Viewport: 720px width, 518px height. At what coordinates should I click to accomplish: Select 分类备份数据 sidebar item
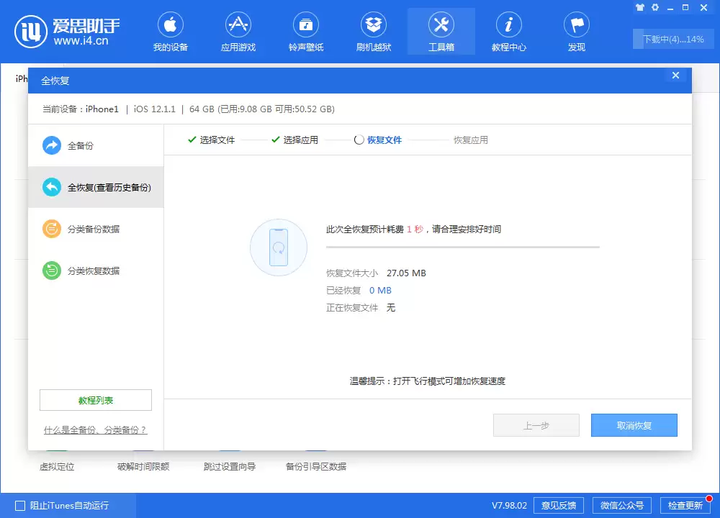[96, 229]
